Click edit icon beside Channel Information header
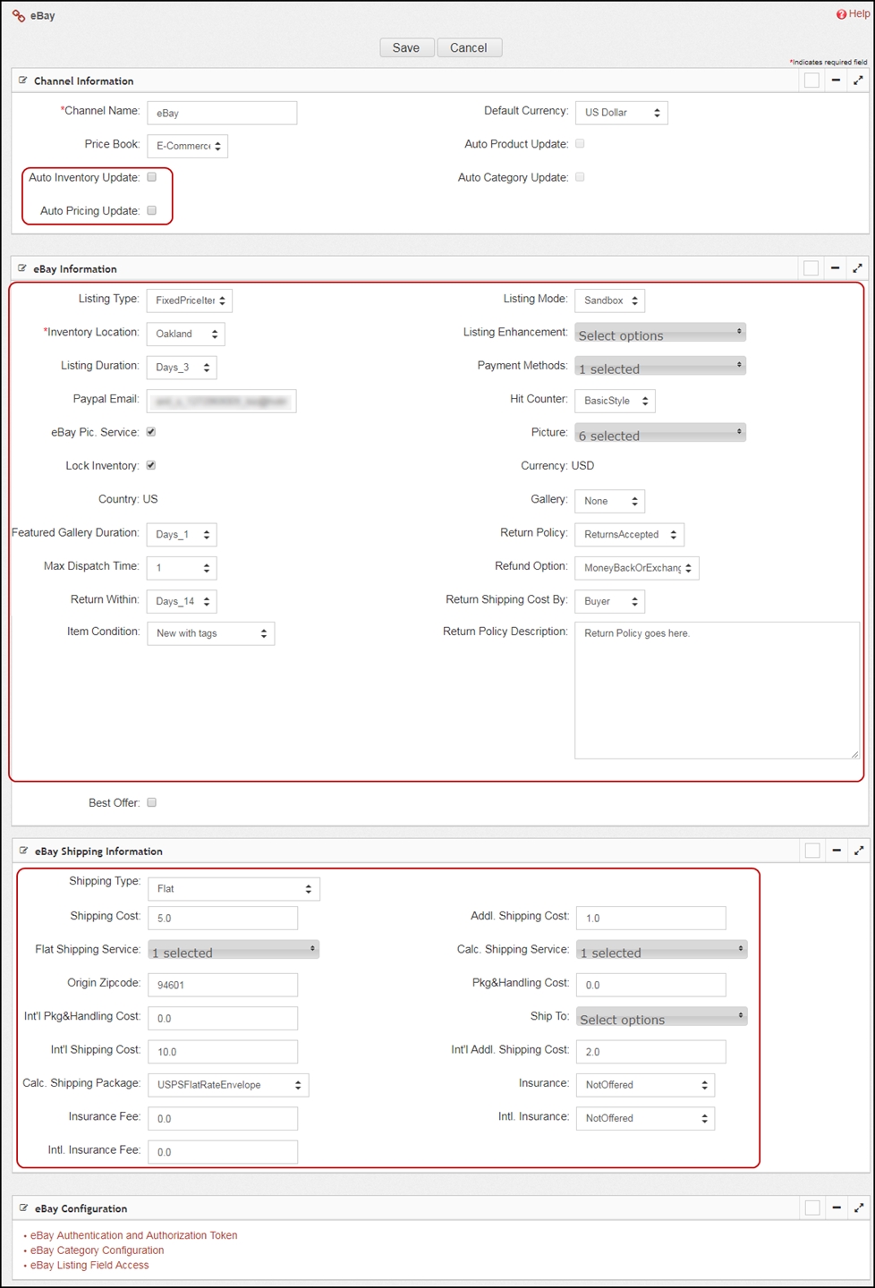 tap(23, 80)
